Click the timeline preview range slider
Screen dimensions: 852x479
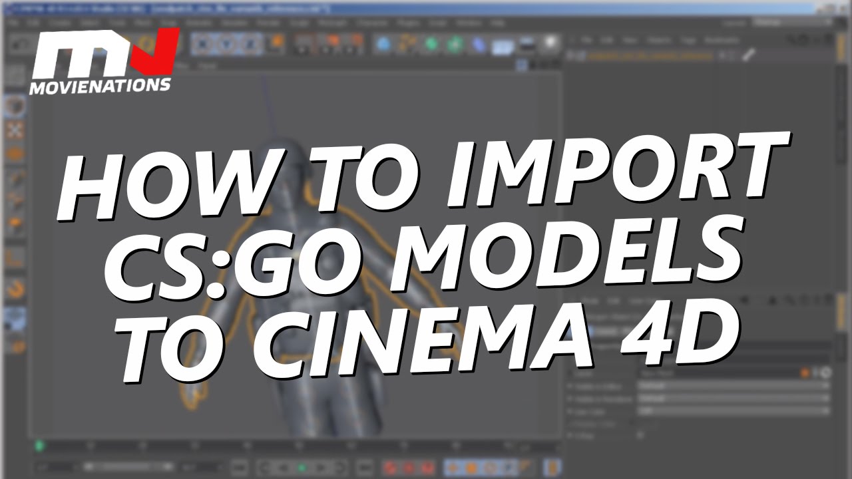click(x=130, y=467)
